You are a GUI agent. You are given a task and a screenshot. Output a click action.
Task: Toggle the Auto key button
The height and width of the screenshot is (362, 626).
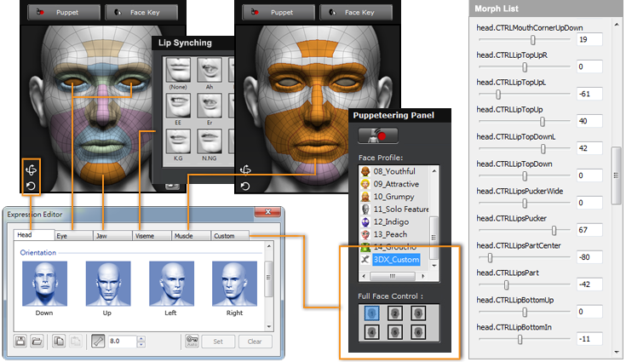[192, 342]
